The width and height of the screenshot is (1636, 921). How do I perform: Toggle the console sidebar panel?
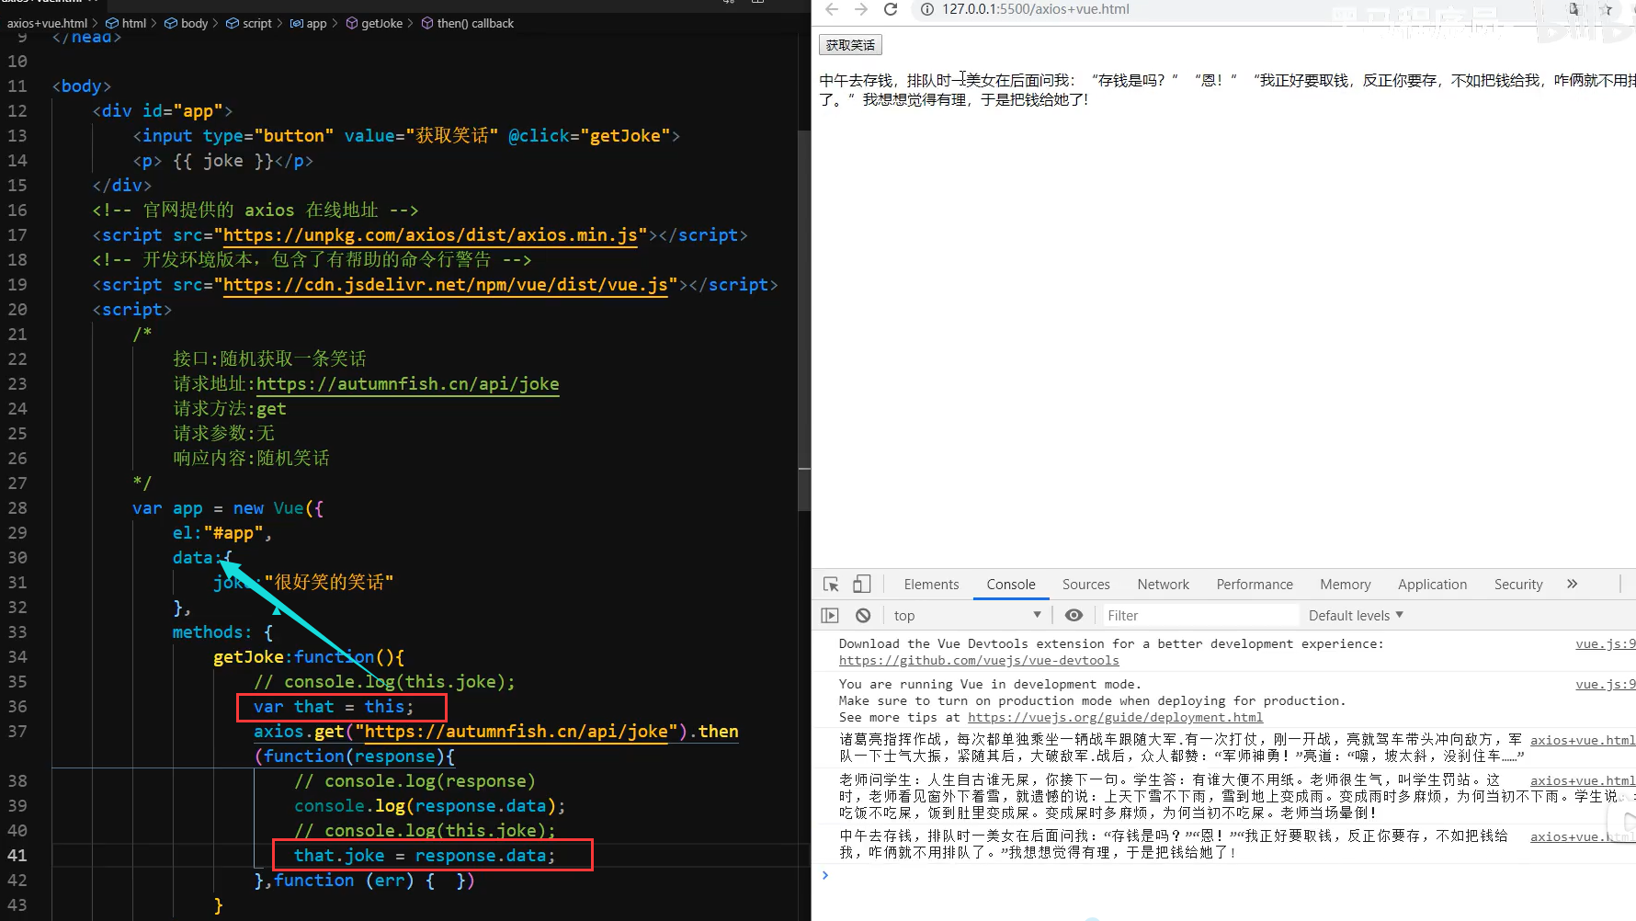pos(830,615)
